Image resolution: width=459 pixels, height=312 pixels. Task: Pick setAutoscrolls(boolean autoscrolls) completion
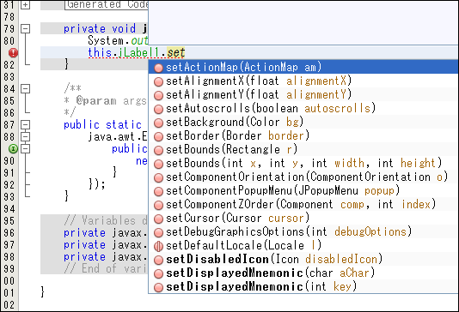coord(303,108)
